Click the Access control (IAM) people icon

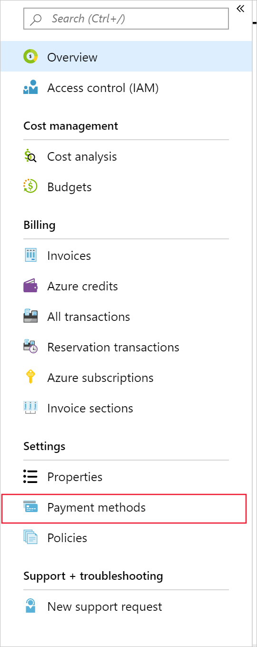30,88
